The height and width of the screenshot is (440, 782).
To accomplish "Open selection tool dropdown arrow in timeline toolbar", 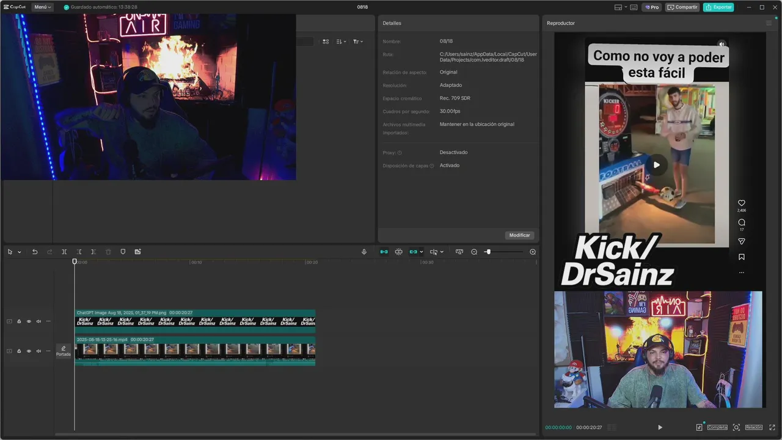I will [x=19, y=252].
